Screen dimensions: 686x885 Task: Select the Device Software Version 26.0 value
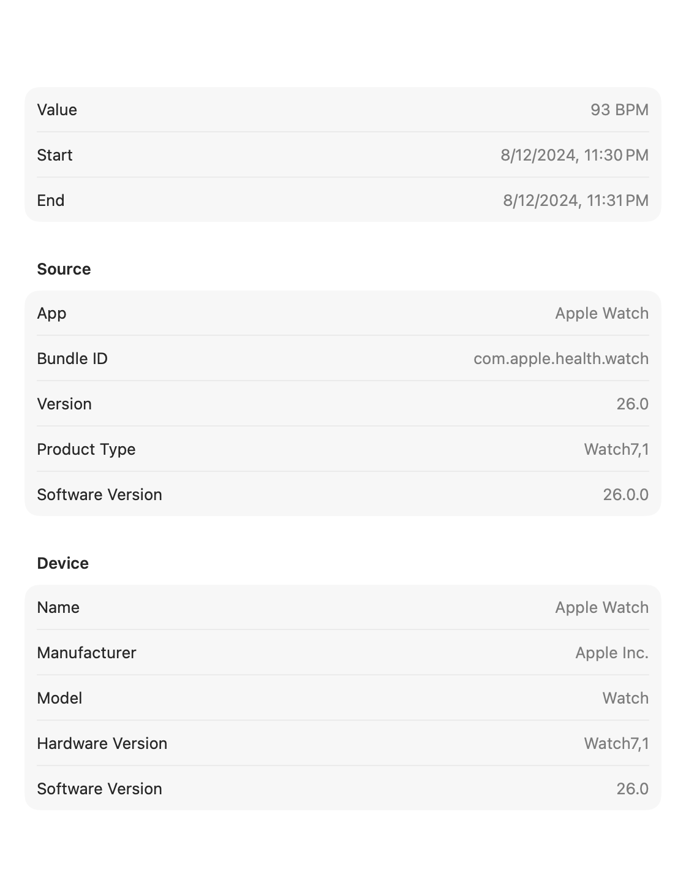click(632, 789)
